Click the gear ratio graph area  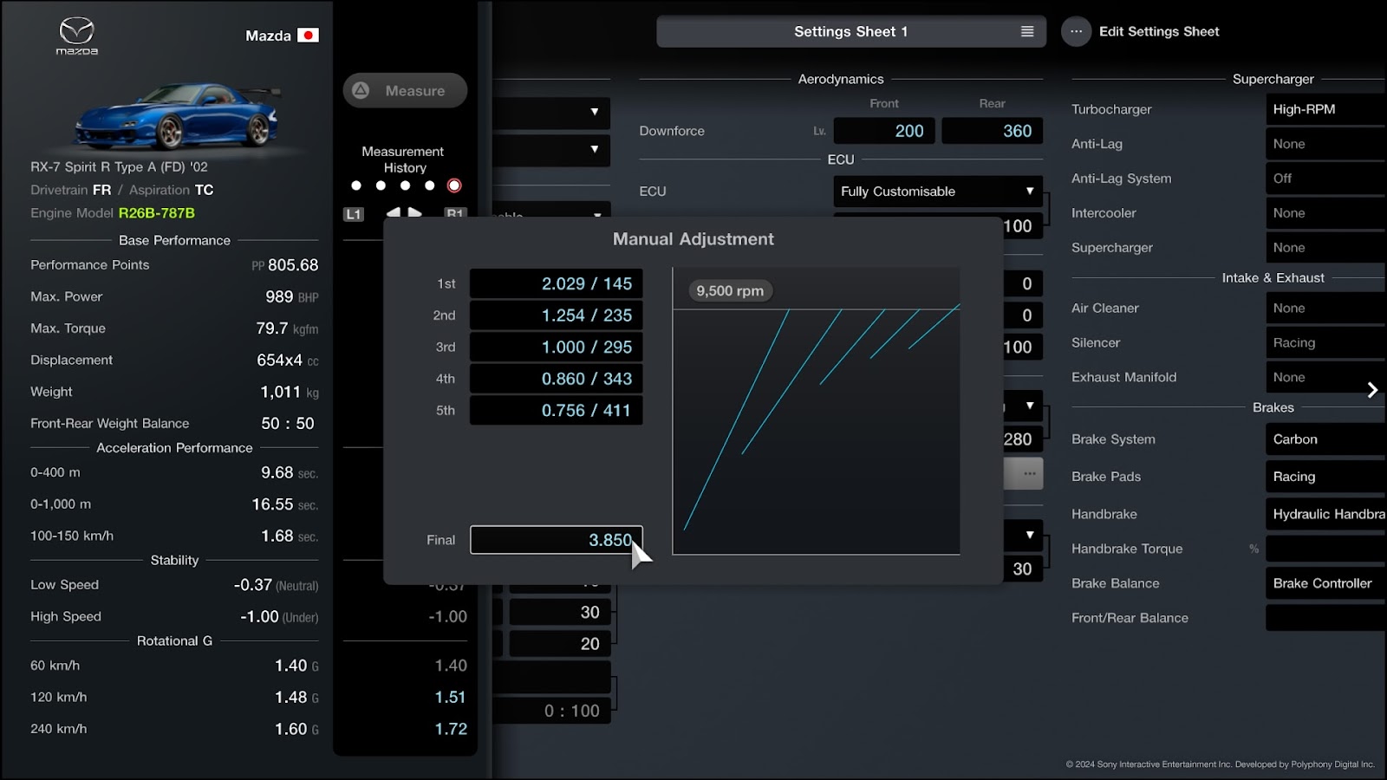click(x=816, y=411)
